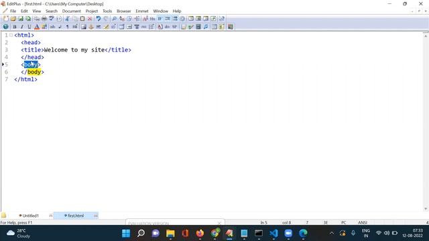This screenshot has width=429, height=241.
Task: Insert non-breaking space with nb icon
Action: click(52, 27)
